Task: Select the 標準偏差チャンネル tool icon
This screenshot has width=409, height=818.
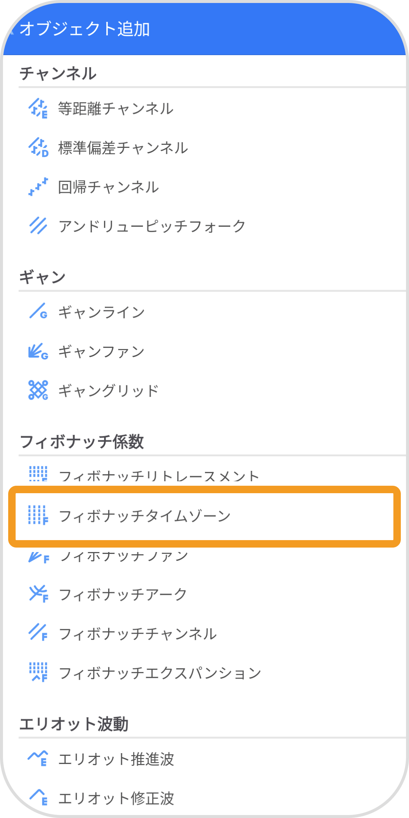Action: coord(38,148)
